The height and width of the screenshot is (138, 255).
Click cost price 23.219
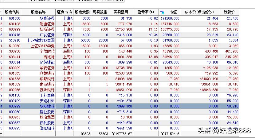click(212, 35)
